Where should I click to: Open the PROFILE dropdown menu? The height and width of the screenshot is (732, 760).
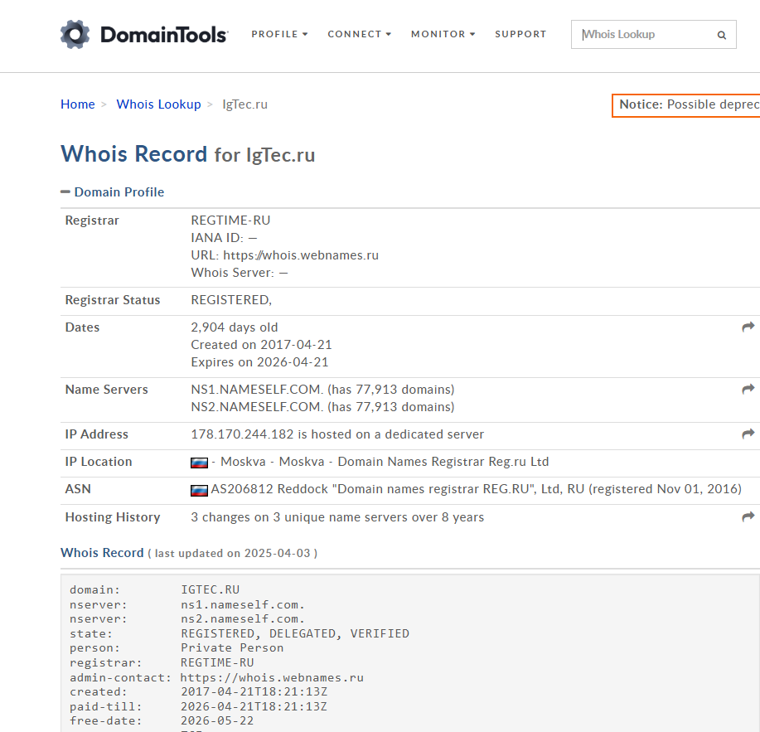coord(279,34)
